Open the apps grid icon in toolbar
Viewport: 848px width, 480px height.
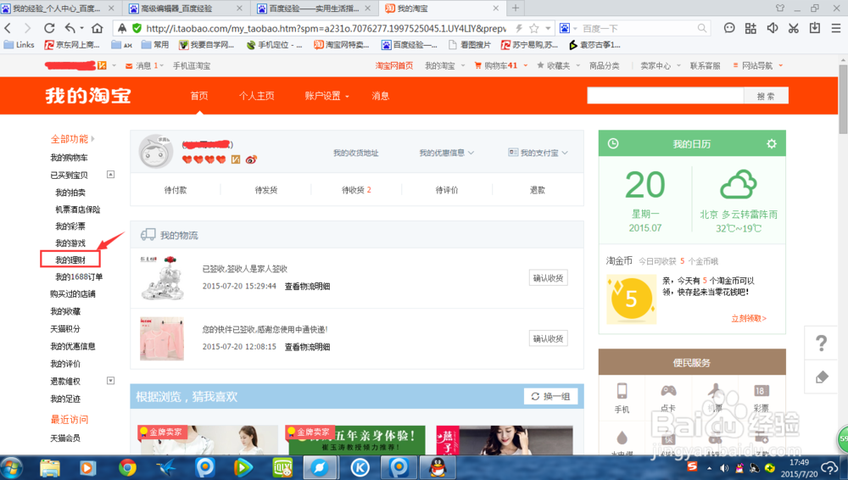point(750,28)
